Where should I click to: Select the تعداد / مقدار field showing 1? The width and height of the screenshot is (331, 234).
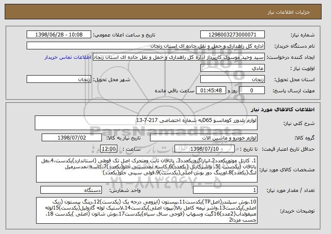[225, 190]
